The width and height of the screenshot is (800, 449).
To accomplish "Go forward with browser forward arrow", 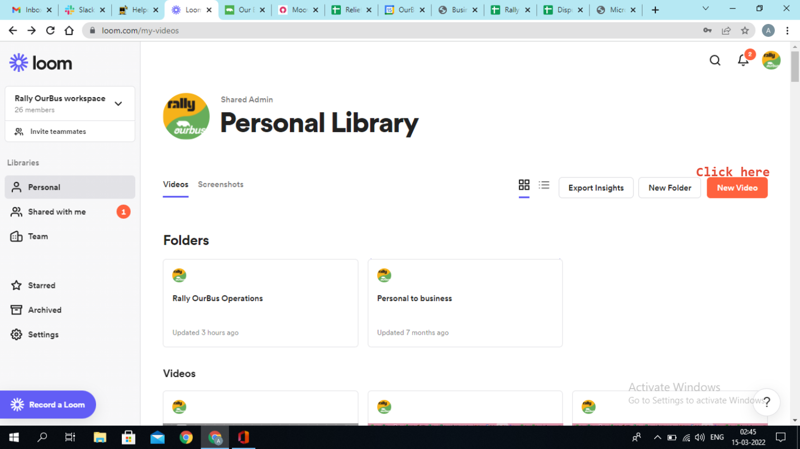I will coord(32,31).
